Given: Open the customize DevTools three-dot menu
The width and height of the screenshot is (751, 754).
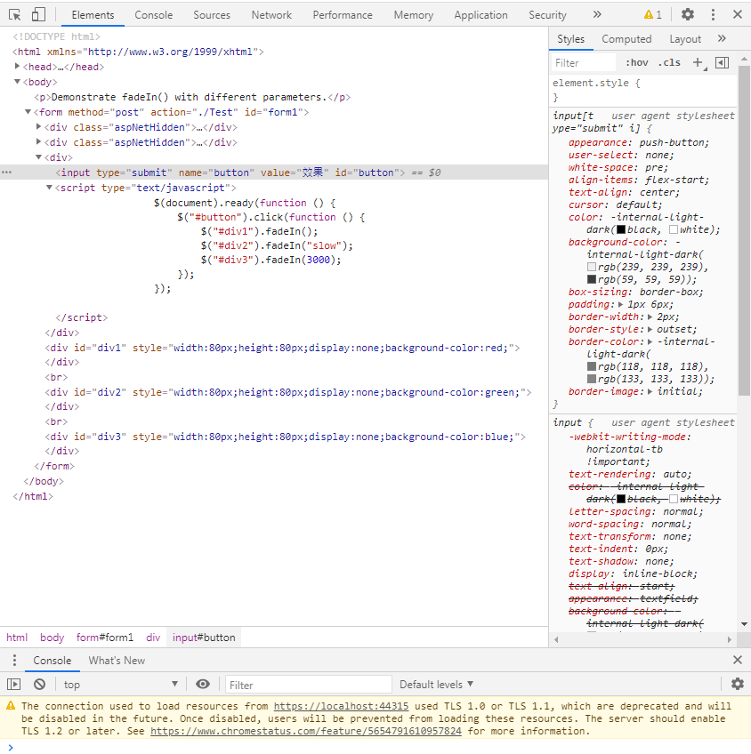Looking at the screenshot, I should (713, 14).
